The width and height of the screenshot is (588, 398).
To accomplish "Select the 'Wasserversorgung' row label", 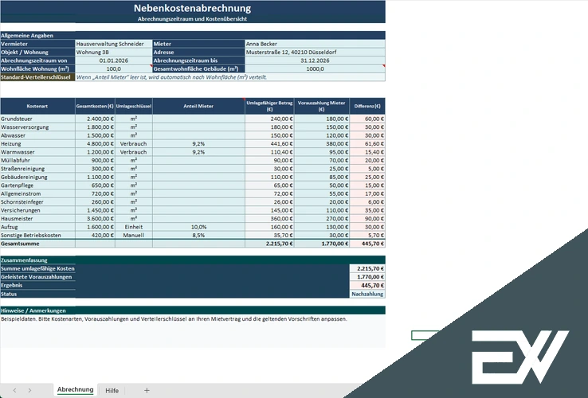I will click(x=37, y=127).
